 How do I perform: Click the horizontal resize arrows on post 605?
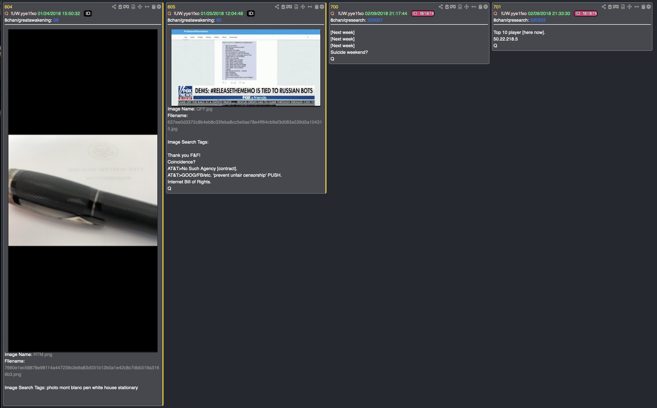click(310, 7)
